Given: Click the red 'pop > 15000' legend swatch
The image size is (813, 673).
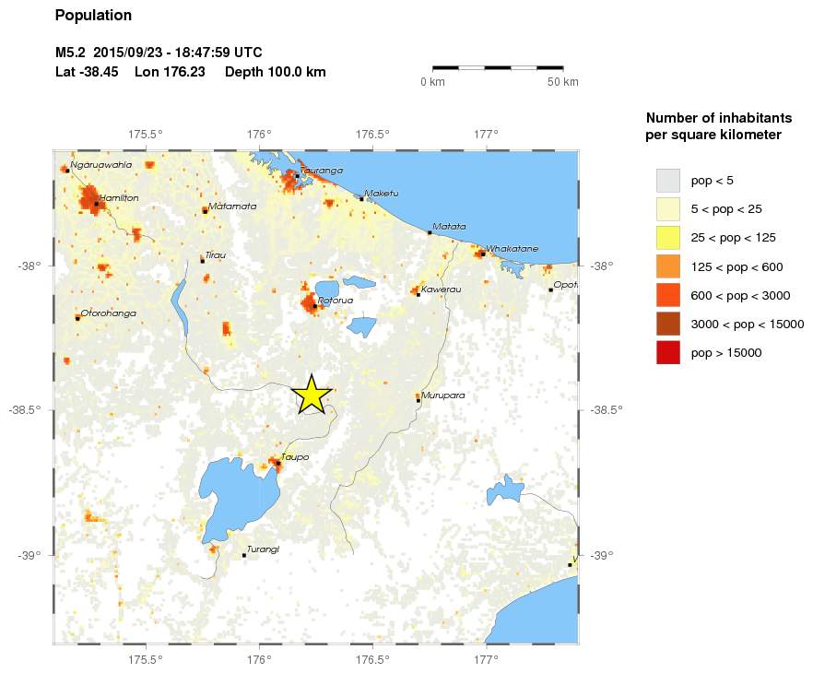Looking at the screenshot, I should tap(667, 352).
